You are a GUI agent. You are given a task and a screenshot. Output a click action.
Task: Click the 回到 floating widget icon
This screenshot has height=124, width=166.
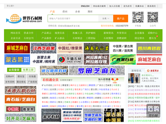pos(153,110)
